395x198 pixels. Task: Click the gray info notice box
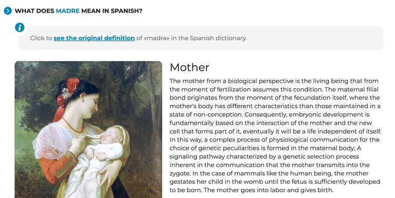[201, 38]
